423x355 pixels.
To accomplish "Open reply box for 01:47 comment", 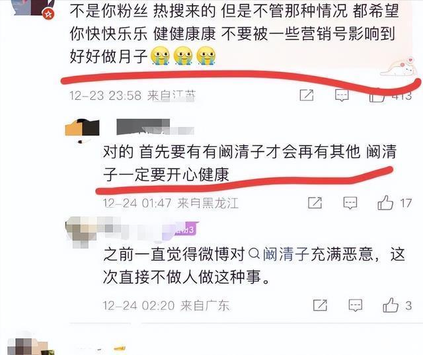I will [x=350, y=203].
